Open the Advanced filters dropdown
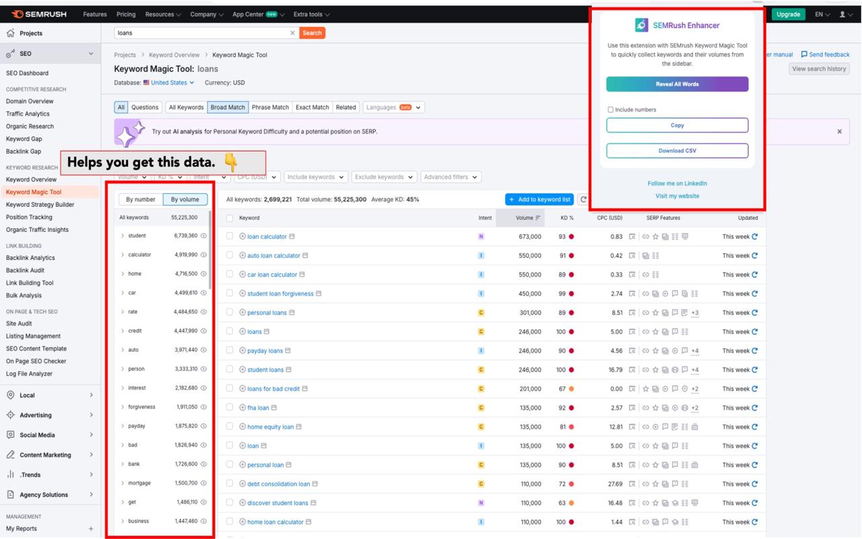The width and height of the screenshot is (862, 539). 451,177
